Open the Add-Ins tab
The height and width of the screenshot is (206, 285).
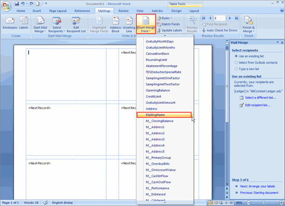(157, 11)
